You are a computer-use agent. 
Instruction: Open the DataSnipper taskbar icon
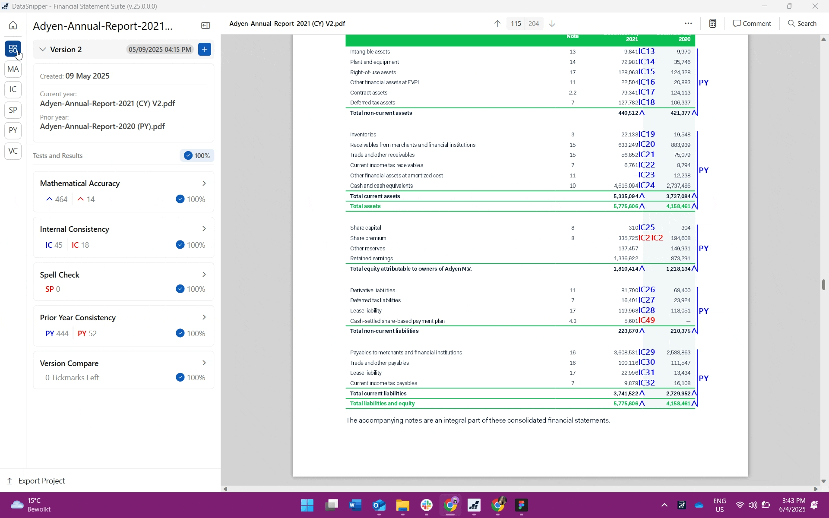click(474, 505)
